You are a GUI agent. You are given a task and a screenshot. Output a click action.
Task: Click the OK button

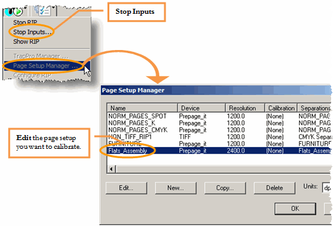(x=295, y=208)
